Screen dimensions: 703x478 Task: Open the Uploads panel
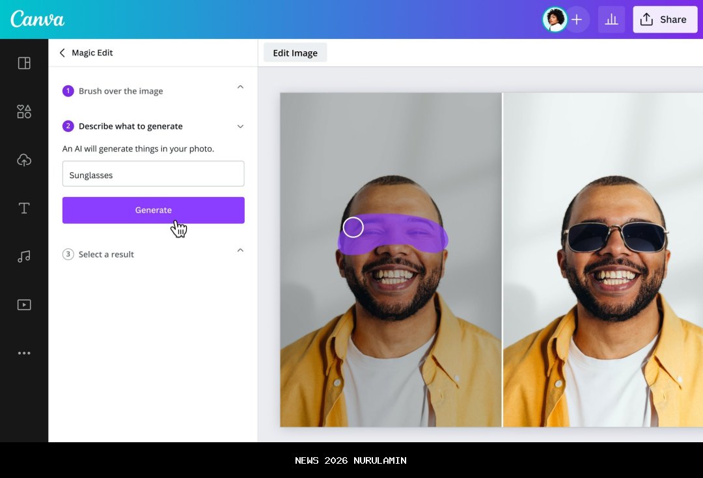24,159
